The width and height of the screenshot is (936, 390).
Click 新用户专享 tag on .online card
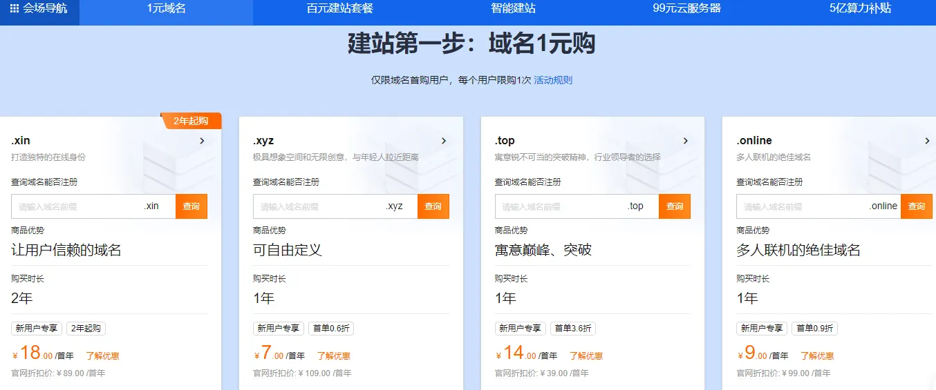[762, 329]
